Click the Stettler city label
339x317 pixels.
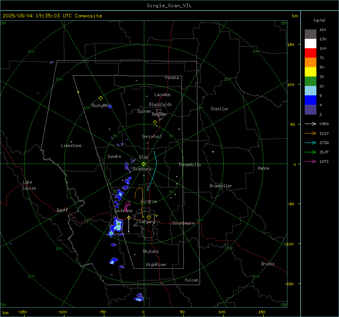click(x=220, y=109)
